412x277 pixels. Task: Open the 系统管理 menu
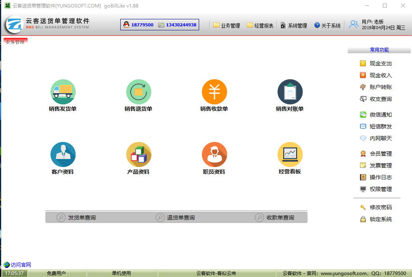(x=294, y=26)
